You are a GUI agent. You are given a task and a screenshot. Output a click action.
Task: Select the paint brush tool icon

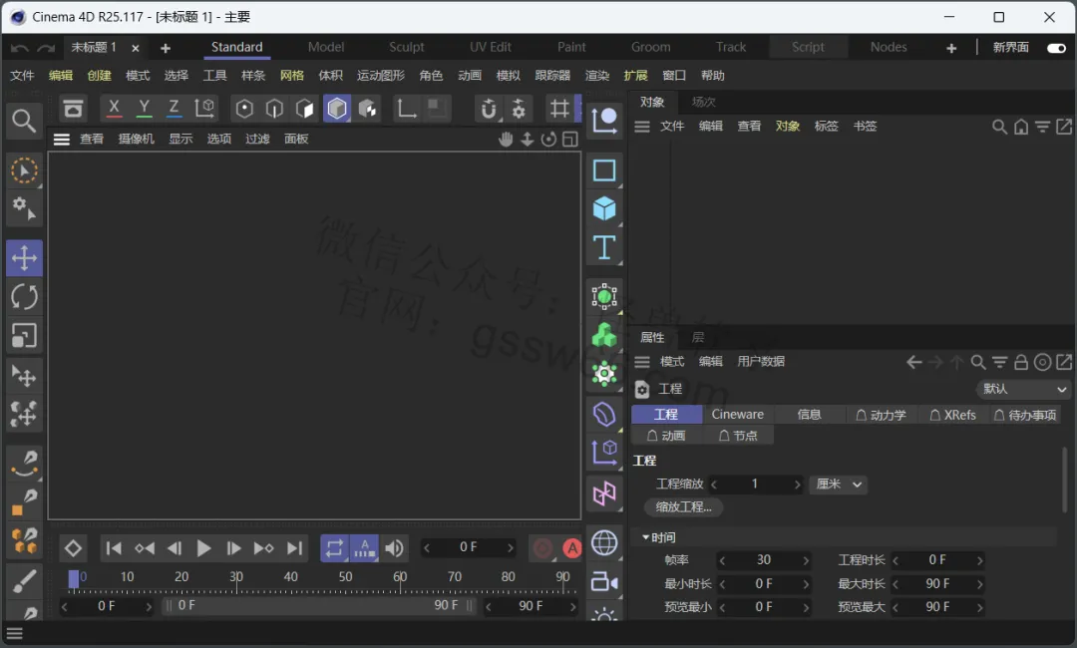[x=24, y=582]
